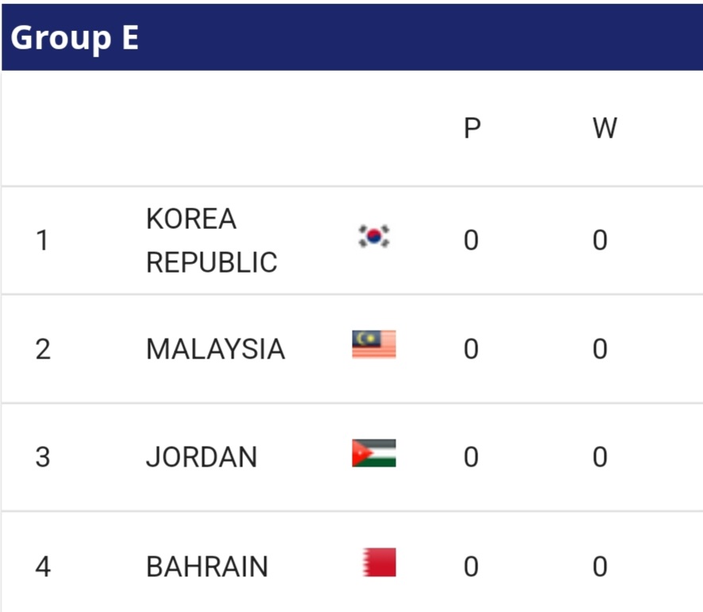Click the W column header
703x612 pixels.
pyautogui.click(x=605, y=129)
